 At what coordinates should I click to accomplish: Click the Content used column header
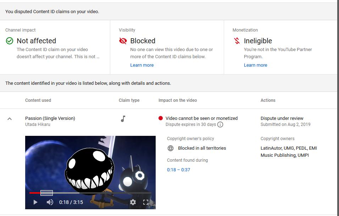[x=38, y=100]
